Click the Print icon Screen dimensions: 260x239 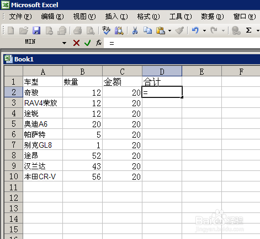pyautogui.click(x=77, y=30)
